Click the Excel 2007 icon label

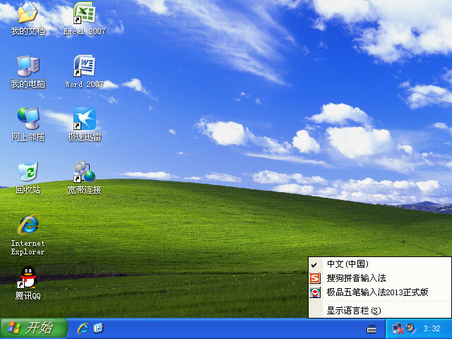click(x=85, y=31)
